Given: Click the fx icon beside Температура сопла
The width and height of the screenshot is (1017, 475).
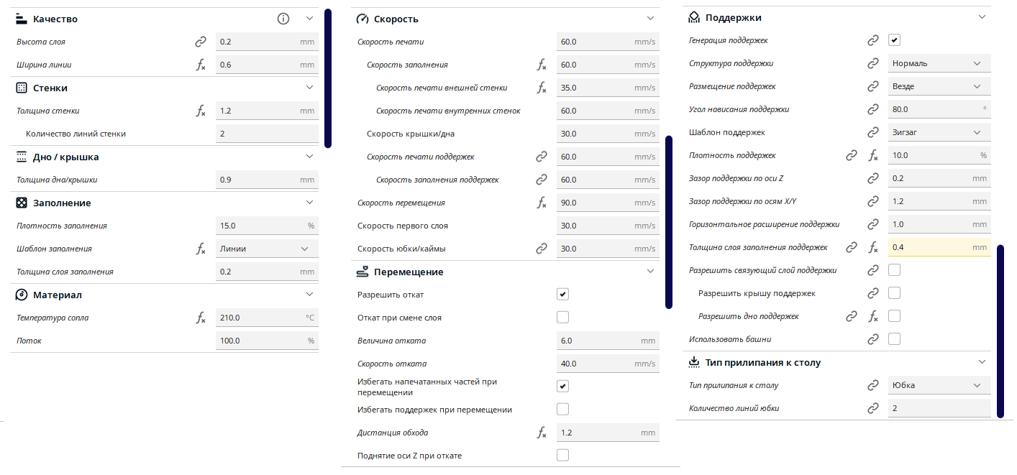Looking at the screenshot, I should pos(201,318).
